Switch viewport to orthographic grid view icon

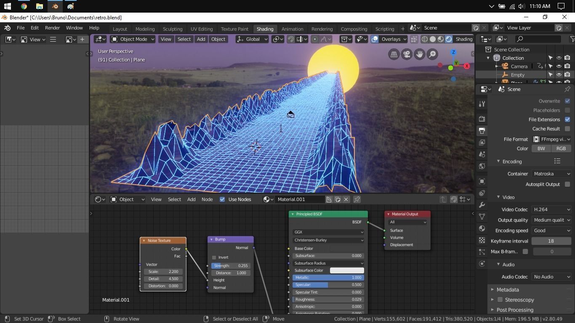(x=394, y=54)
